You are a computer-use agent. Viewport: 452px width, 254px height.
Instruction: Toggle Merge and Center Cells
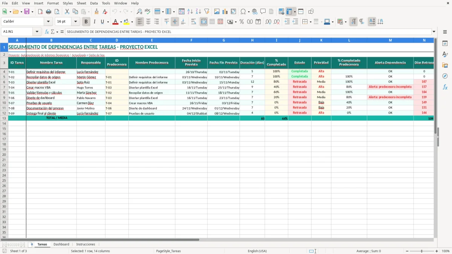point(204,22)
